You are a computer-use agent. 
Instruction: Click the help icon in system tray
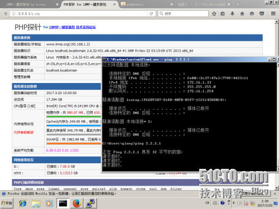(222, 203)
